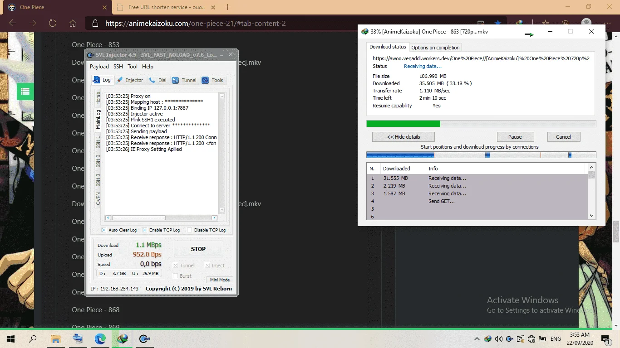Screen dimensions: 620x348
Task: Show hidden system tray icons
Action: [x=477, y=338]
